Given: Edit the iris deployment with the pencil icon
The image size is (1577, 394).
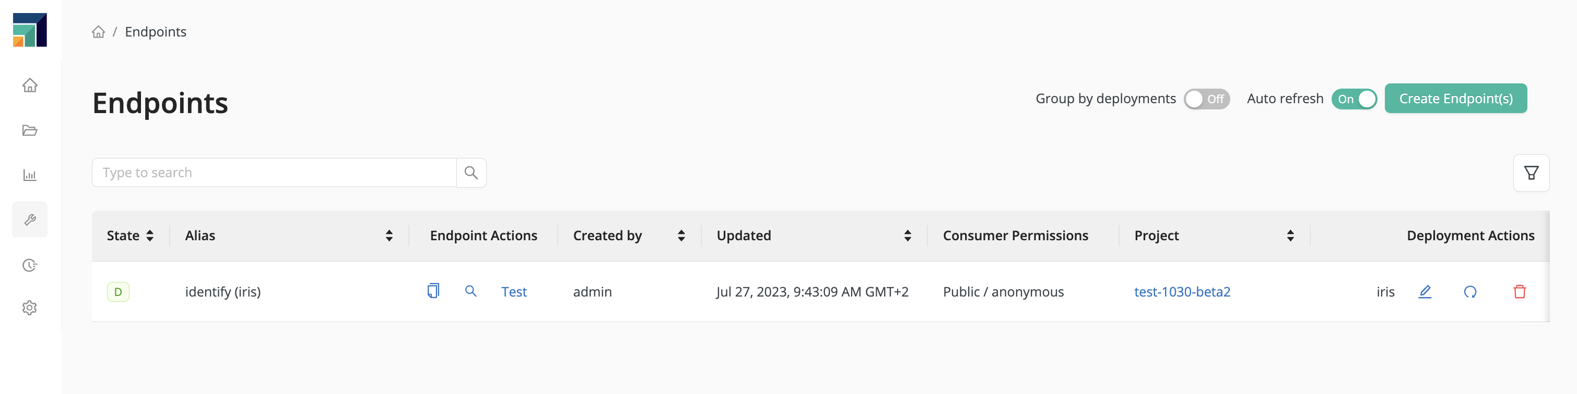Looking at the screenshot, I should coord(1425,292).
